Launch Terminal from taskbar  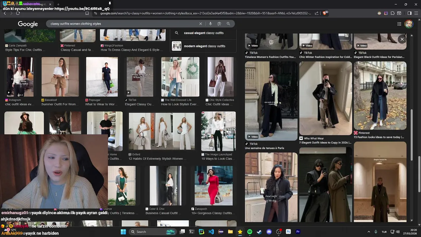coord(192,232)
